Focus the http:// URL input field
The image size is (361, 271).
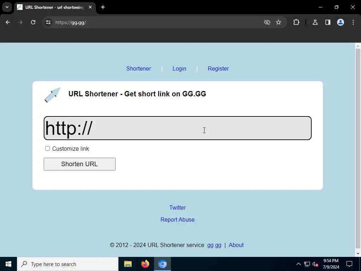point(178,128)
